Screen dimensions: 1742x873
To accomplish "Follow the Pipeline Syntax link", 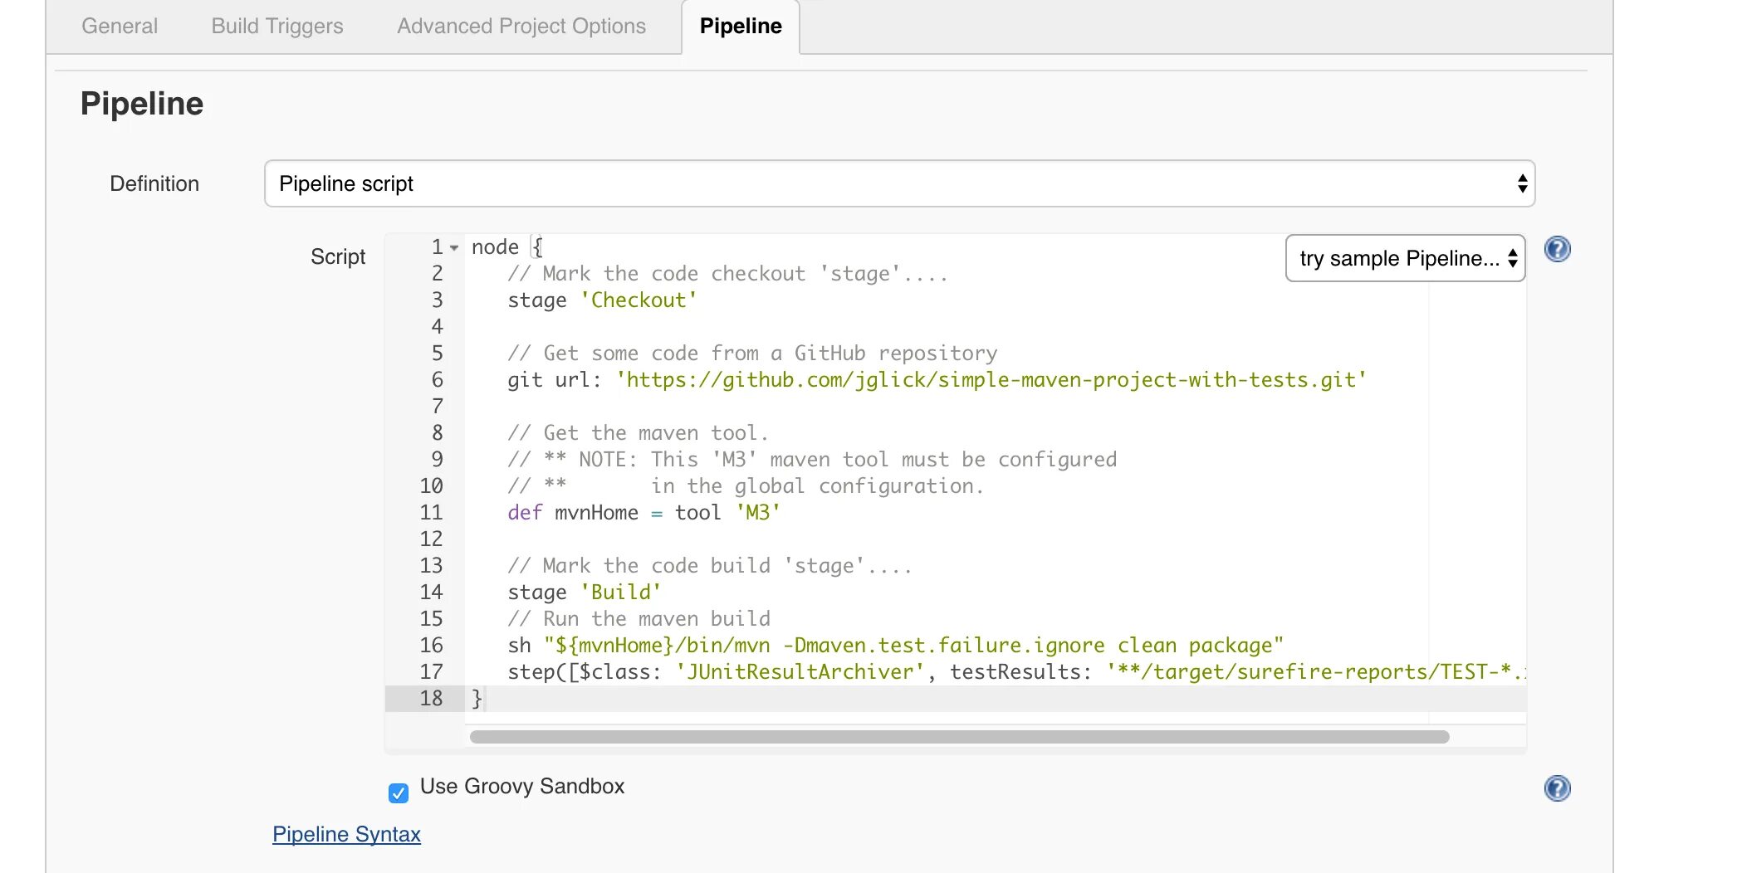I will 346,834.
